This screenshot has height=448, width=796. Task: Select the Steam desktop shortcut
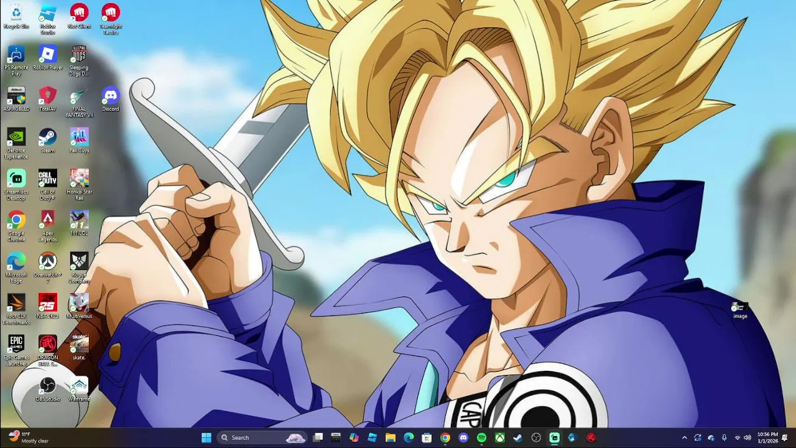(48, 141)
